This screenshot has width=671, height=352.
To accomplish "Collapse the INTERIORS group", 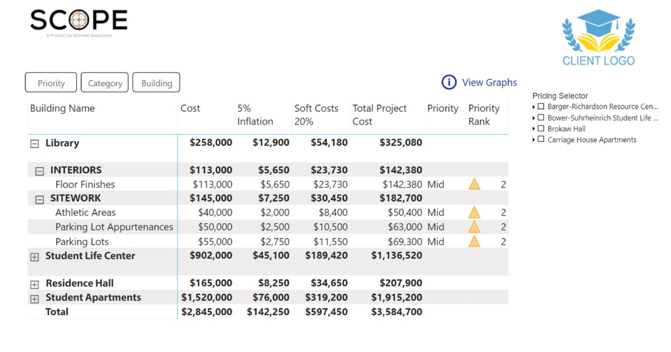I will click(39, 170).
